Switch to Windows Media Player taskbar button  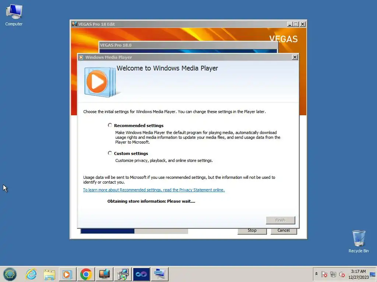coord(68,274)
